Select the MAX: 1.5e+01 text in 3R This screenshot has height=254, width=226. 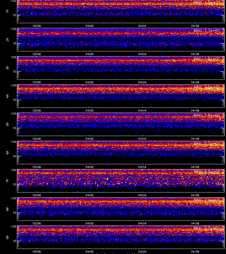pyautogui.click(x=207, y=59)
